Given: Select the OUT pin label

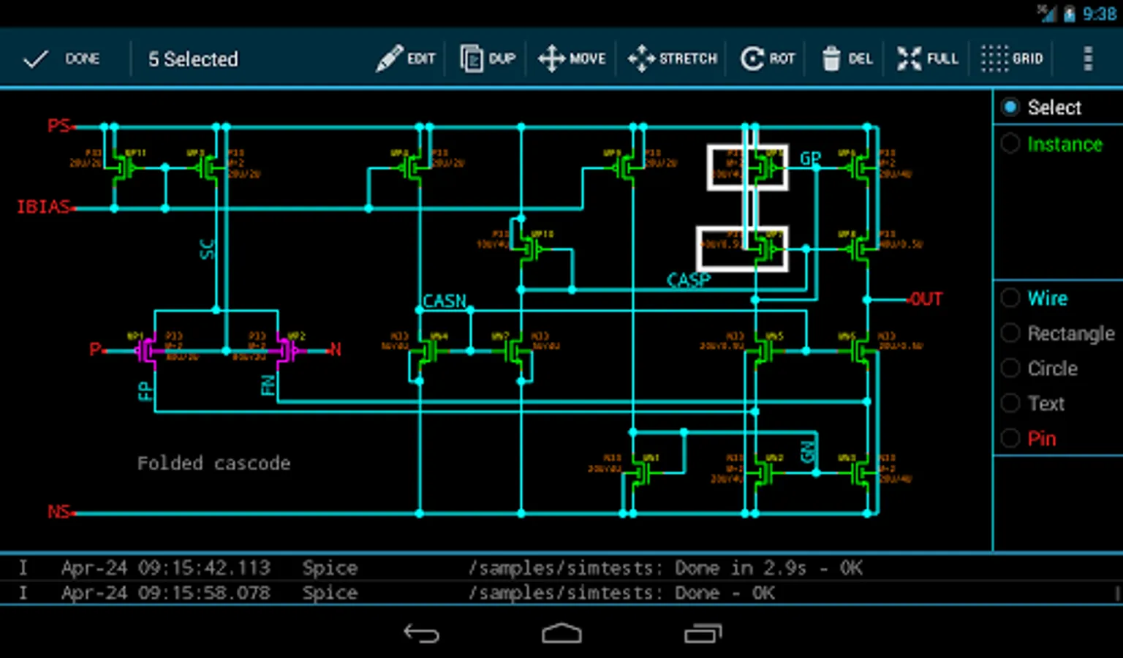Looking at the screenshot, I should 927,299.
